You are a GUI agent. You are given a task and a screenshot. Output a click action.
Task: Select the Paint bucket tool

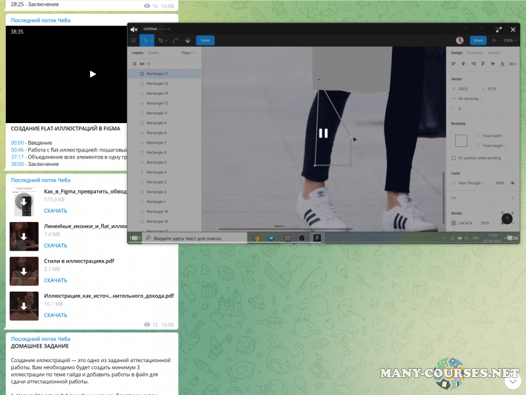[x=187, y=40]
